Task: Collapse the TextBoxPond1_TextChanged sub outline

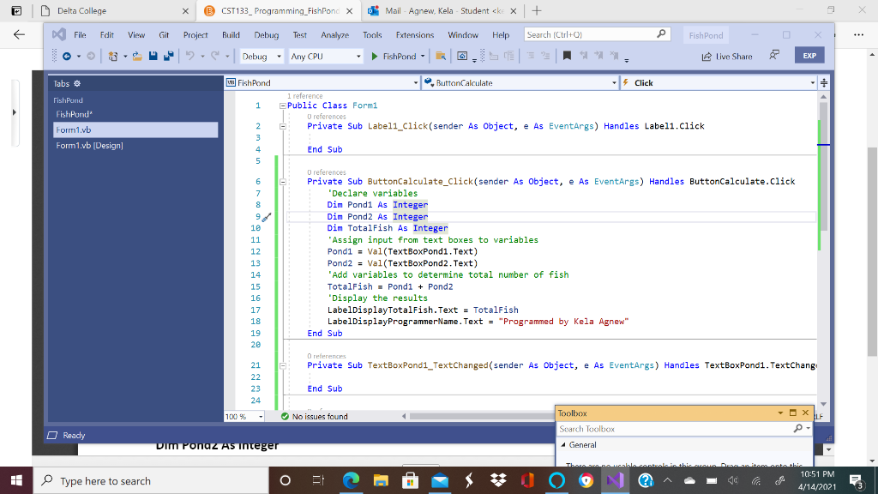Action: [283, 365]
